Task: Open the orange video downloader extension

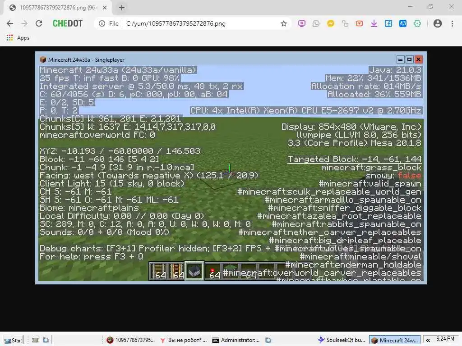Action: pos(359,23)
